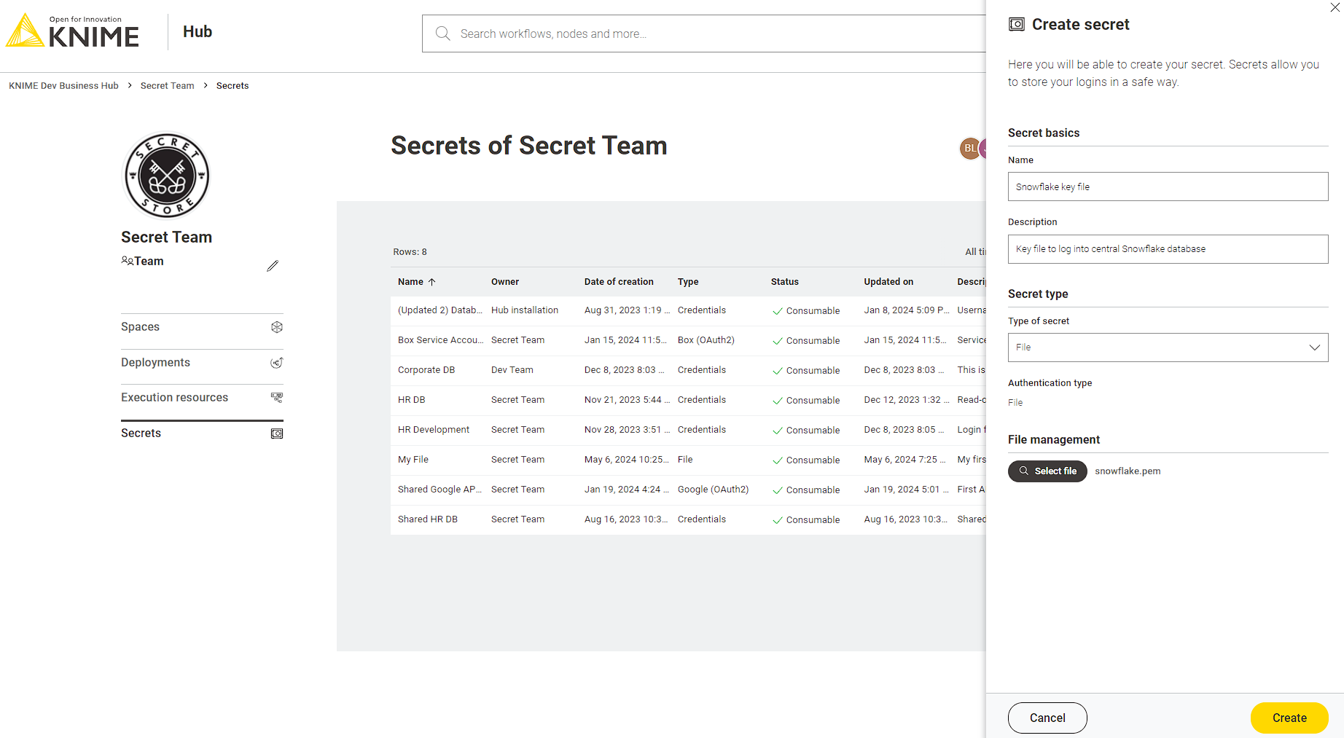Viewport: 1344px width, 738px height.
Task: Open the My File secret
Action: [413, 460]
